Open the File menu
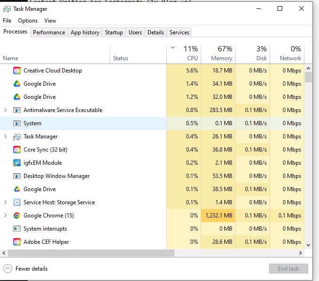319x281 pixels. (x=7, y=21)
